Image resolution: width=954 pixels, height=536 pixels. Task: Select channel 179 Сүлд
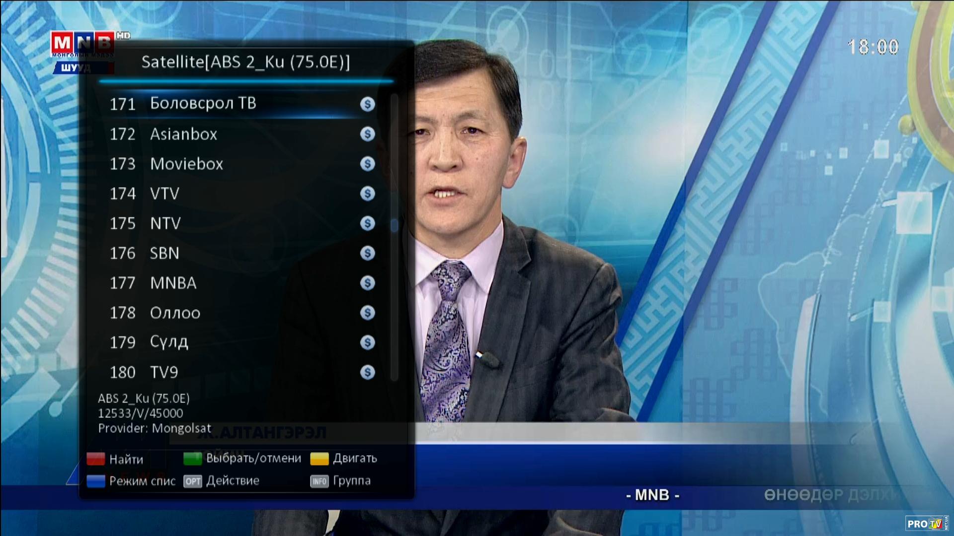[169, 342]
